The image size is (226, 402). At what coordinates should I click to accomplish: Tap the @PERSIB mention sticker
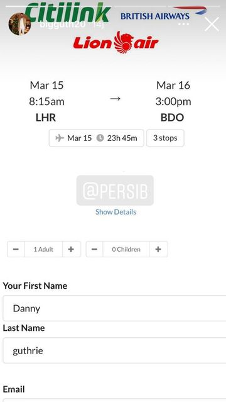(115, 191)
